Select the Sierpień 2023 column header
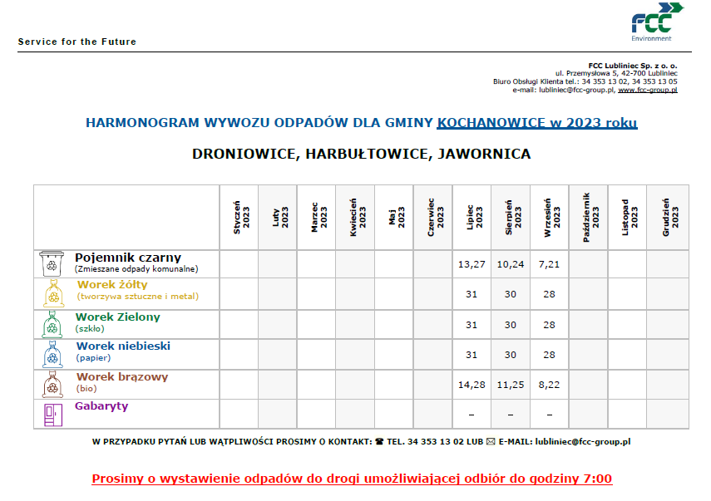 (511, 217)
